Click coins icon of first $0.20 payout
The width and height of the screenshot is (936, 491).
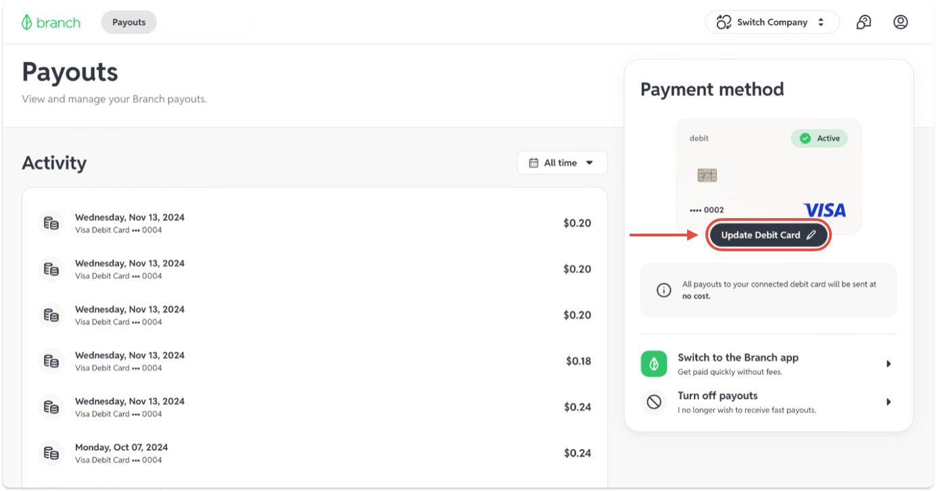tap(51, 223)
